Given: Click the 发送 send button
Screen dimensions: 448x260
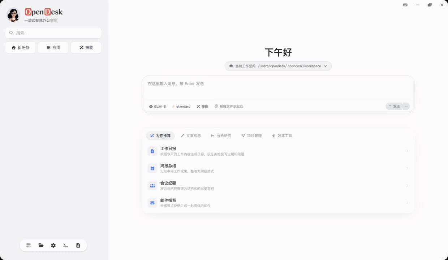Looking at the screenshot, I should [394, 106].
